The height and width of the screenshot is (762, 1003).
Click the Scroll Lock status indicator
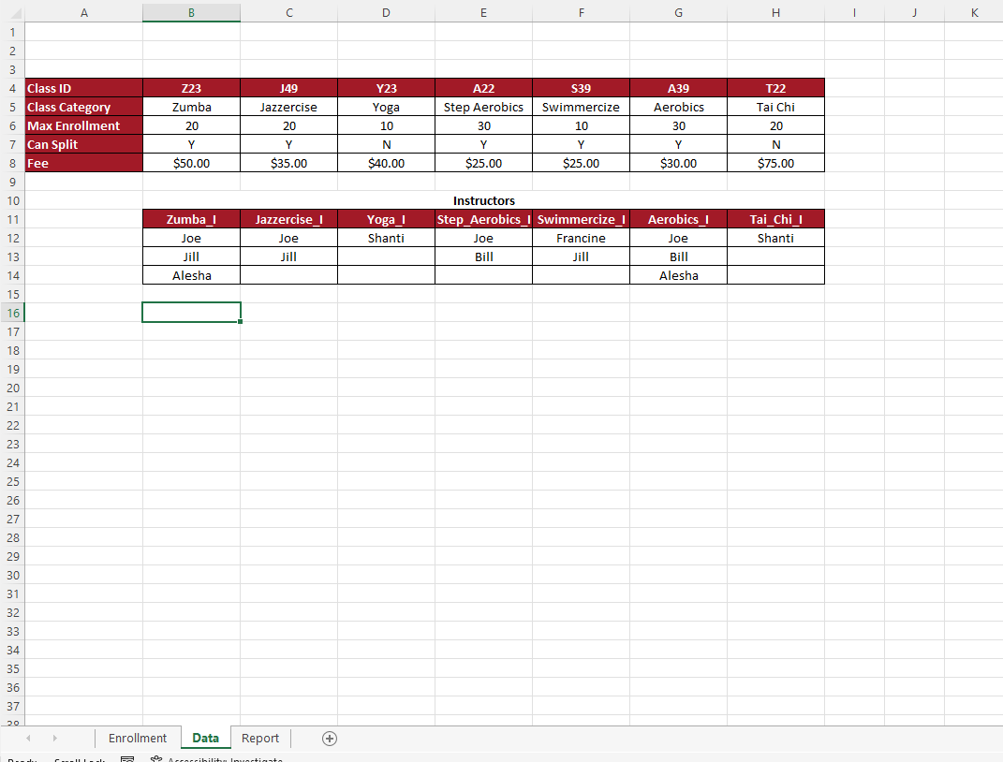pos(79,759)
